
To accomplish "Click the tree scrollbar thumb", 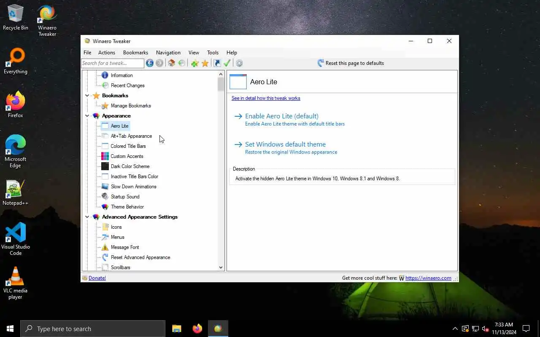I will tap(221, 84).
